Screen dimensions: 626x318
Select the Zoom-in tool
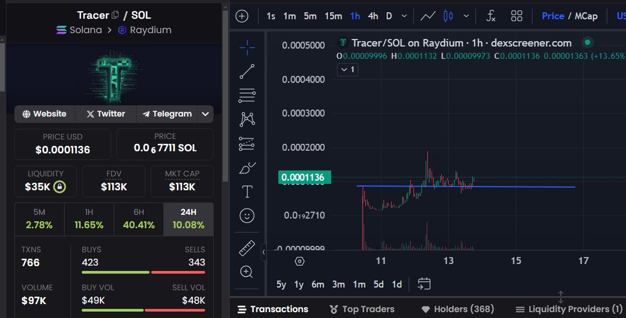247,272
